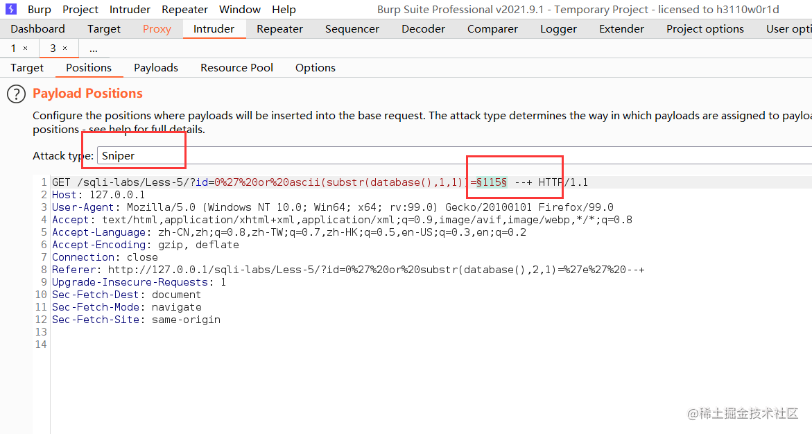
Task: Select intruder attack tab 1
Action: (x=13, y=48)
